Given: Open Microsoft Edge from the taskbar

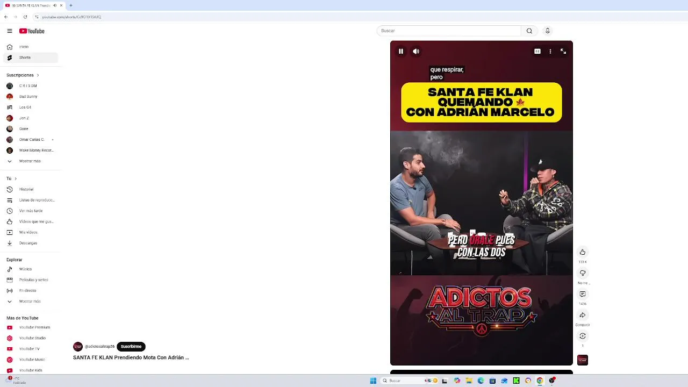Looking at the screenshot, I should pyautogui.click(x=481, y=381).
